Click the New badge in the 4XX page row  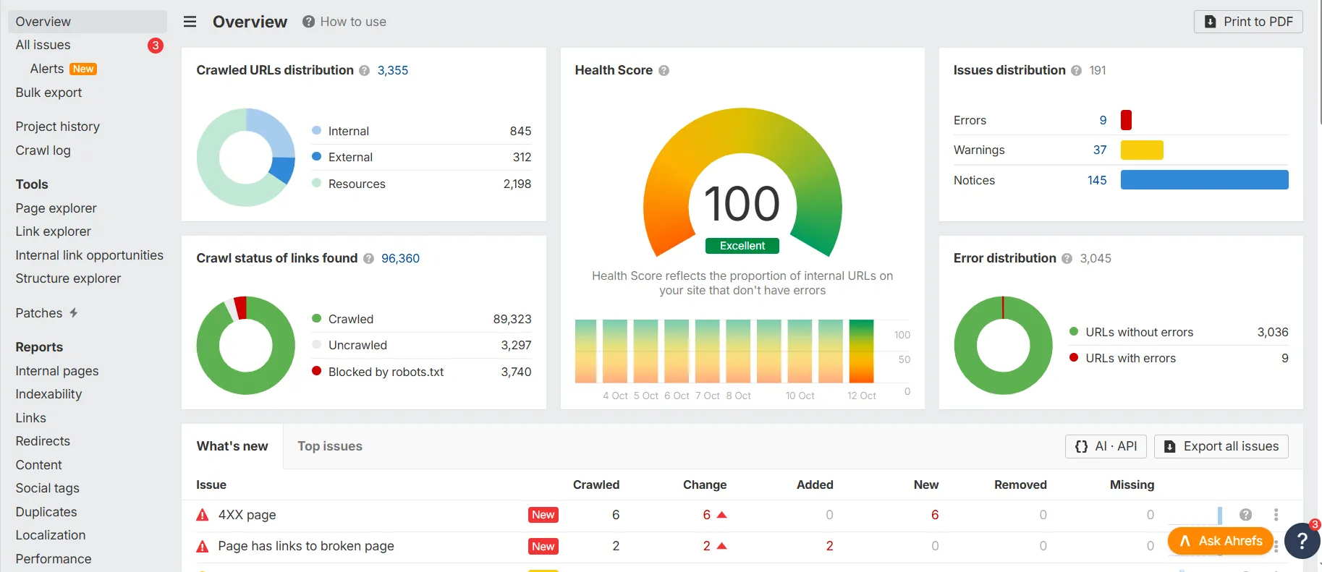click(543, 515)
